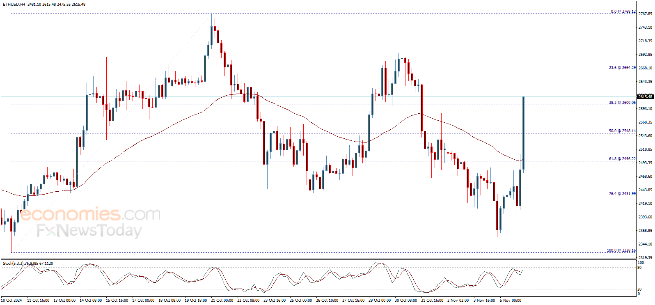Click the current price tag 2615.48
Screen dimensions: 655x305
pyautogui.click(x=645, y=97)
